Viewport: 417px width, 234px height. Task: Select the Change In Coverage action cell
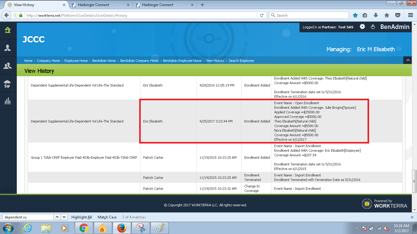(x=256, y=188)
